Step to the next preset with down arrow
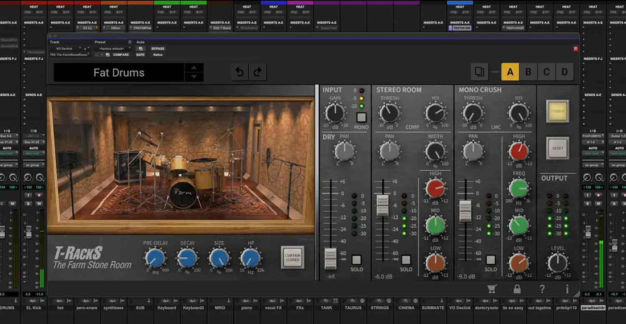Viewport: 626px width, 324px height. pyautogui.click(x=194, y=77)
